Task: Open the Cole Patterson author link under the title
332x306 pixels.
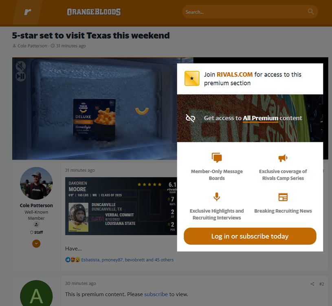Action: tap(32, 46)
